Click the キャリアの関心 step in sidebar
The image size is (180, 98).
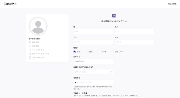tap(38, 50)
